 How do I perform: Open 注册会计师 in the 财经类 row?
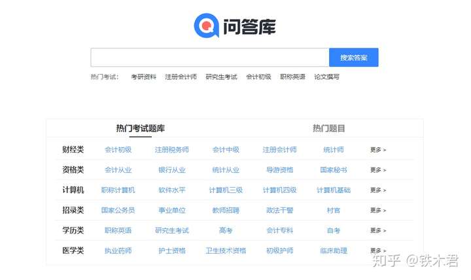280,150
